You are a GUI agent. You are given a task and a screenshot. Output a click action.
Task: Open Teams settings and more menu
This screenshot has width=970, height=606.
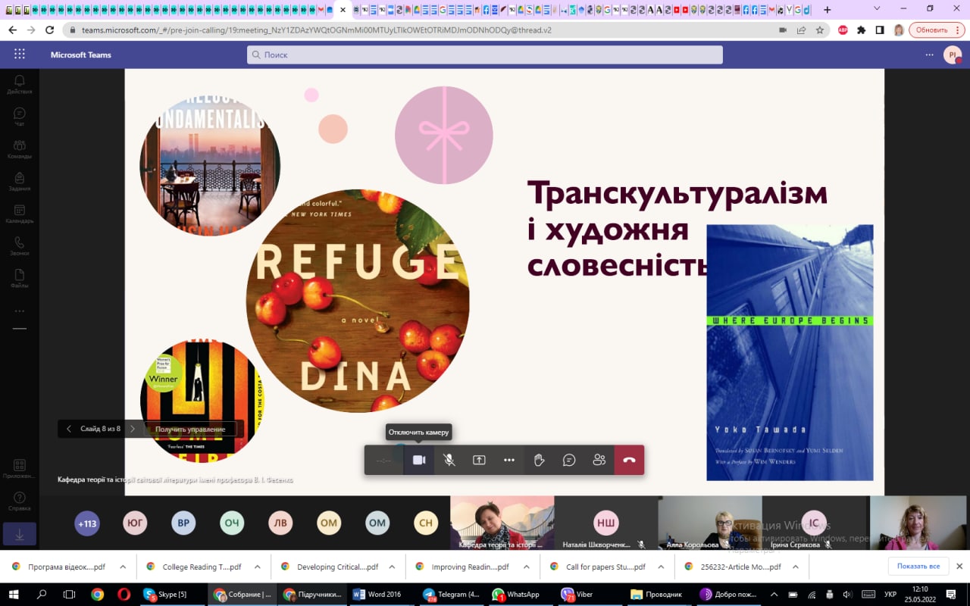coord(929,55)
